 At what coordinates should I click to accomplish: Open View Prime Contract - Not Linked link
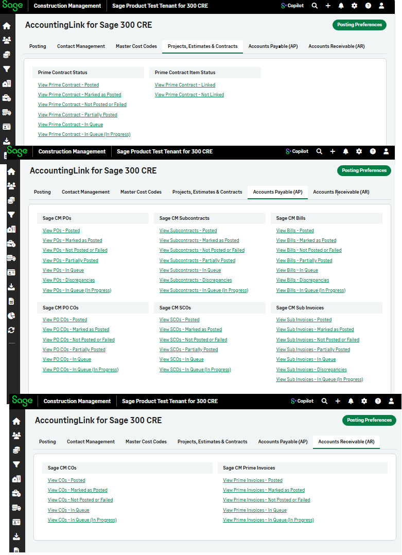(189, 95)
